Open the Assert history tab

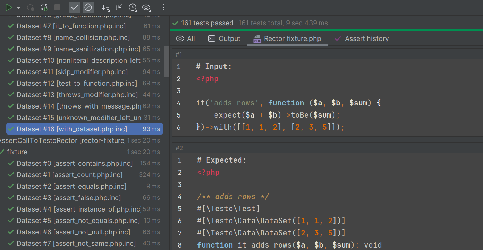point(362,38)
